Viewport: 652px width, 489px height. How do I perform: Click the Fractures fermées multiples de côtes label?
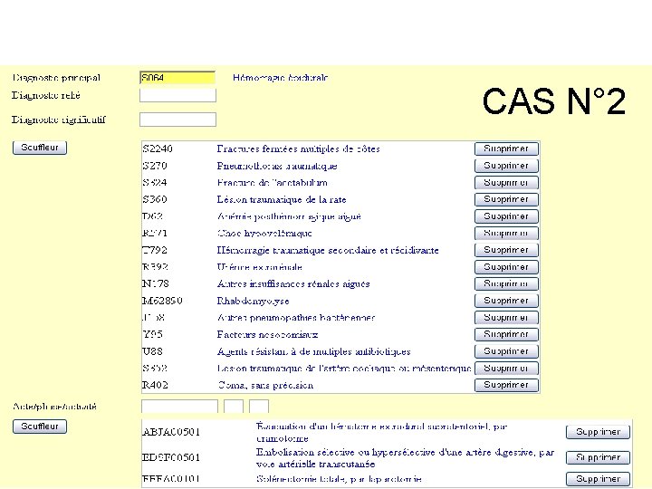298,149
